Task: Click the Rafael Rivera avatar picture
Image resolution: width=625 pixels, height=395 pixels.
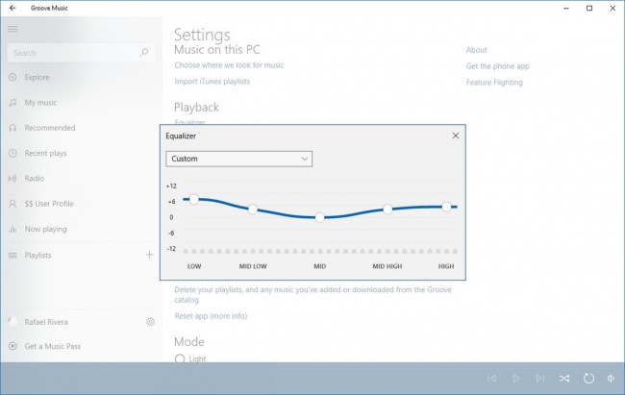Action: 12,321
